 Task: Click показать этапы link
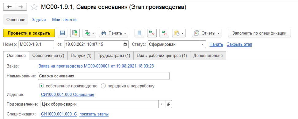[94, 114]
